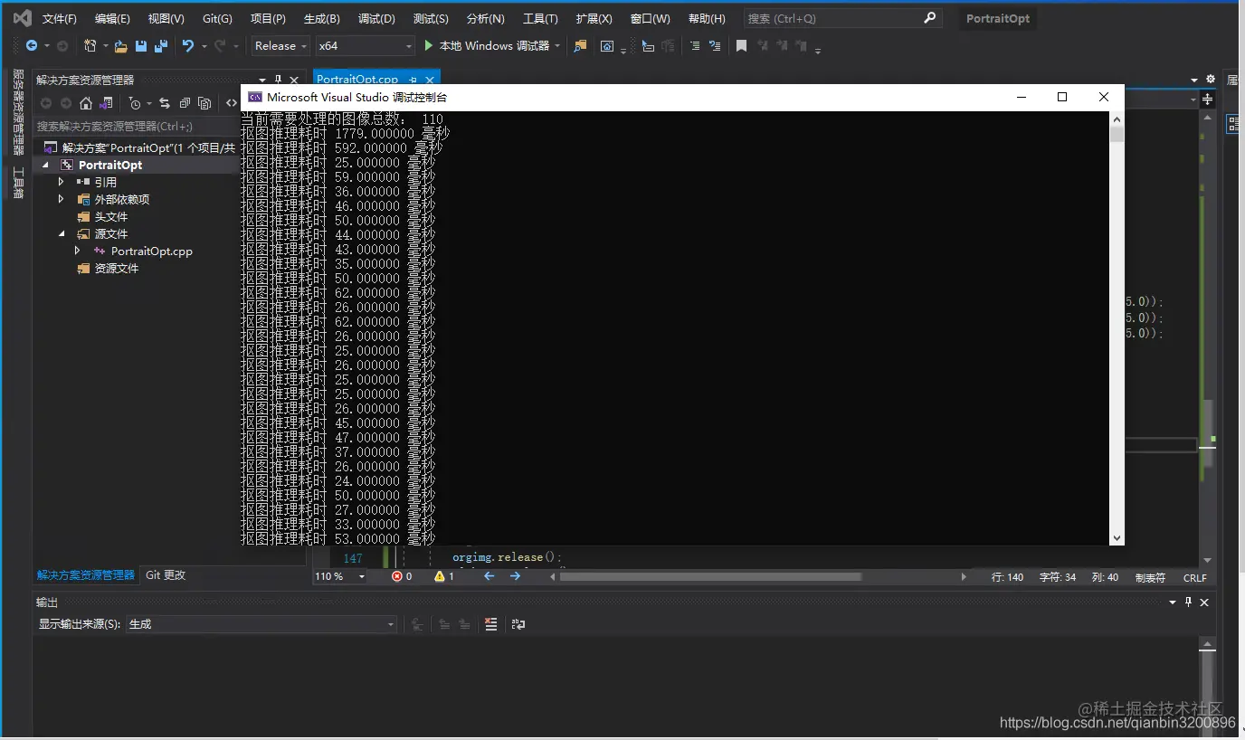Click the comment-out lines icon
This screenshot has width=1245, height=740.
[x=694, y=46]
